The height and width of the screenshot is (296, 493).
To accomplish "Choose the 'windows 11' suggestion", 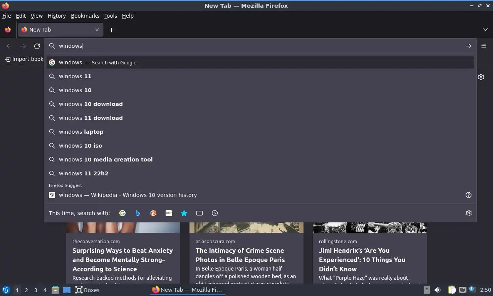I will [260, 76].
